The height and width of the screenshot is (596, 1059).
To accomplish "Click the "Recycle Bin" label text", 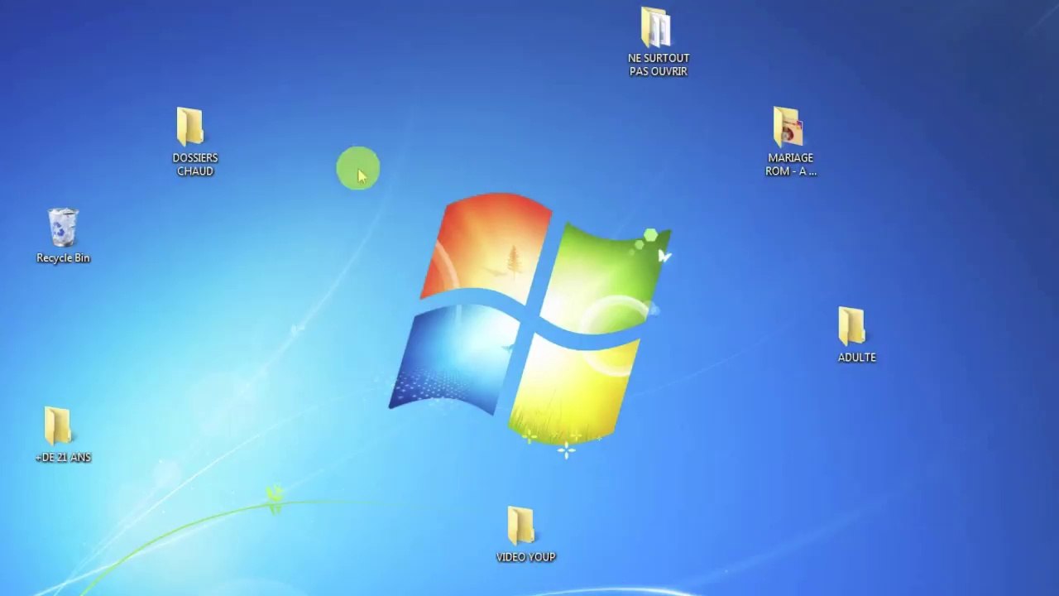I will coord(63,258).
